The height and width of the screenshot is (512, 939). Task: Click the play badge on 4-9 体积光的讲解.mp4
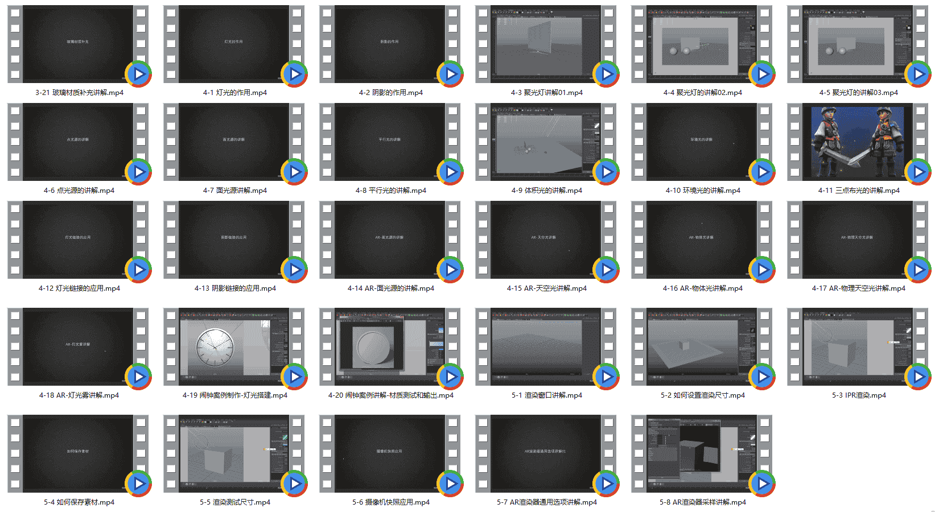click(606, 172)
